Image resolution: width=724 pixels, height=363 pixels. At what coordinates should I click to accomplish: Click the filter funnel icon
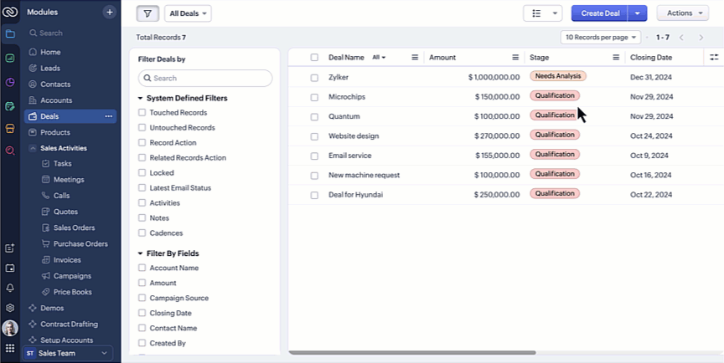(147, 13)
